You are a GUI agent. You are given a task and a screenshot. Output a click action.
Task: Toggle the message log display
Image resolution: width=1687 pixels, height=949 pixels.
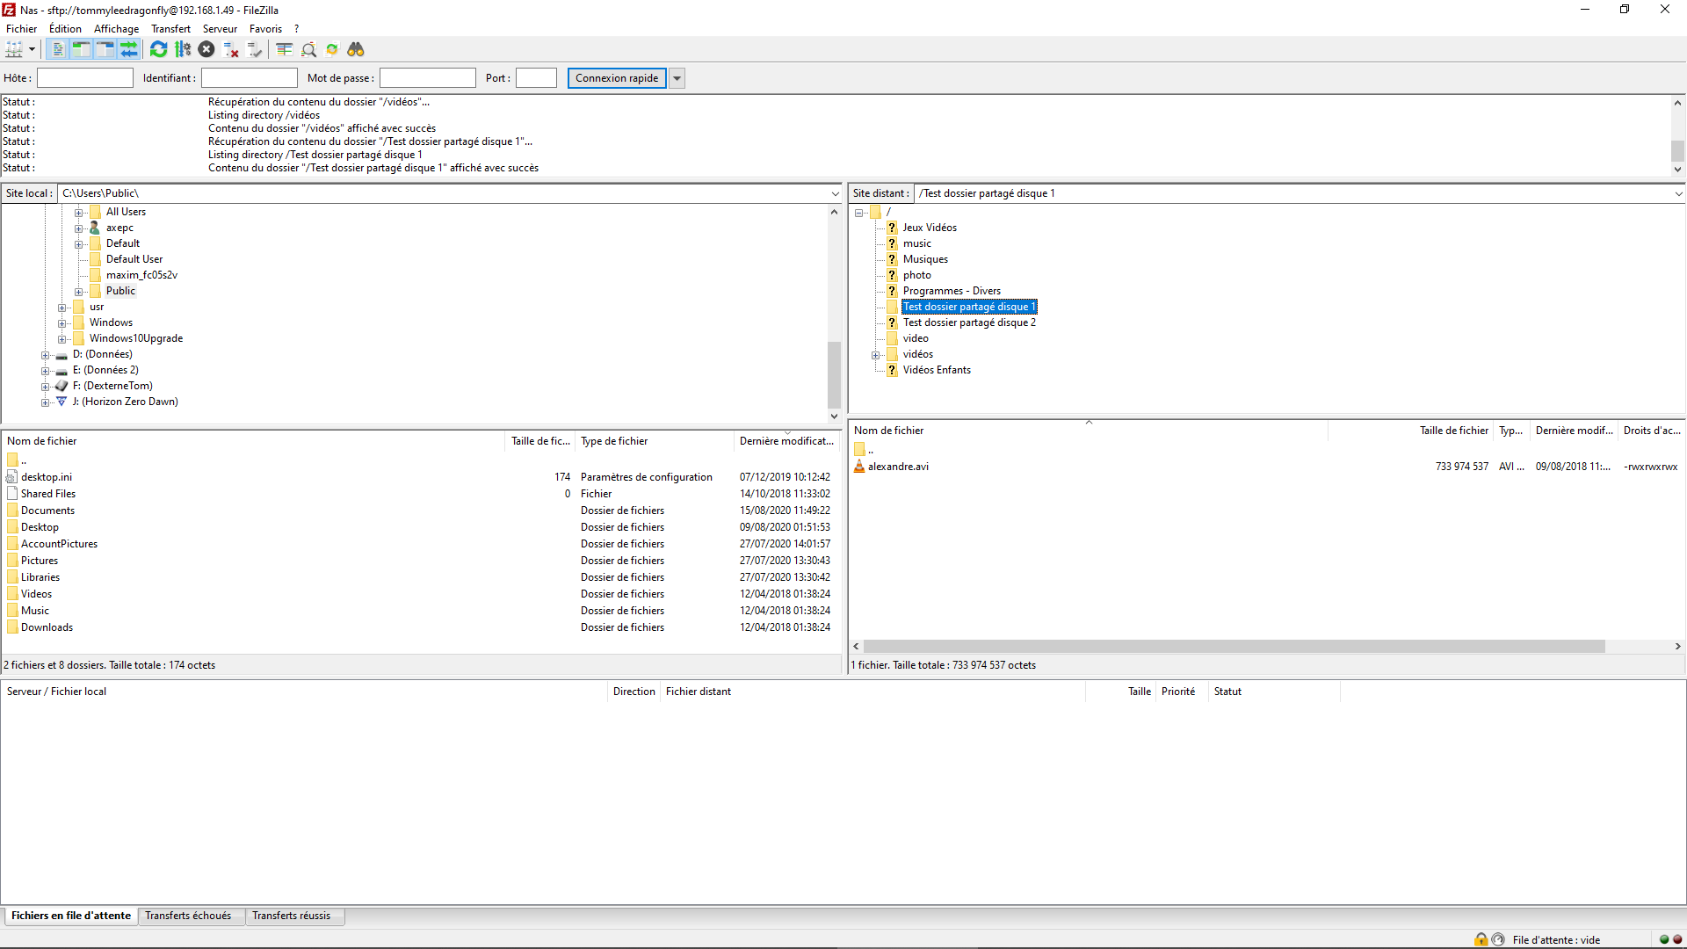(x=57, y=50)
